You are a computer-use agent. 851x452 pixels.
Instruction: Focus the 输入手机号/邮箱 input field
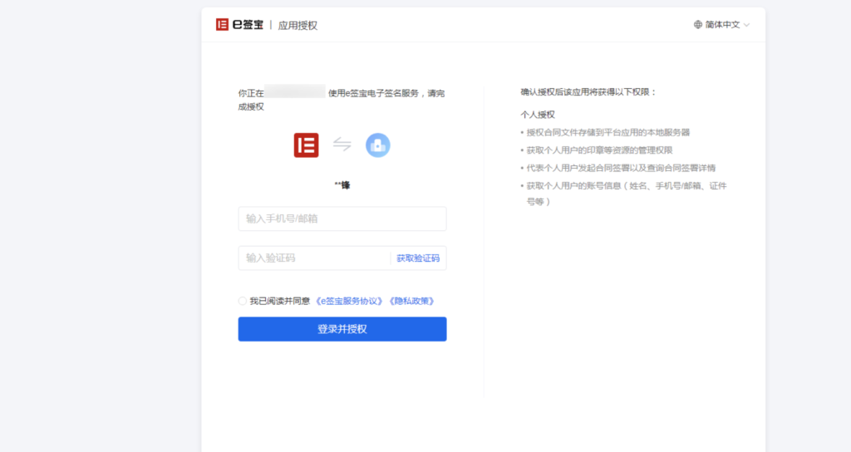pos(342,219)
